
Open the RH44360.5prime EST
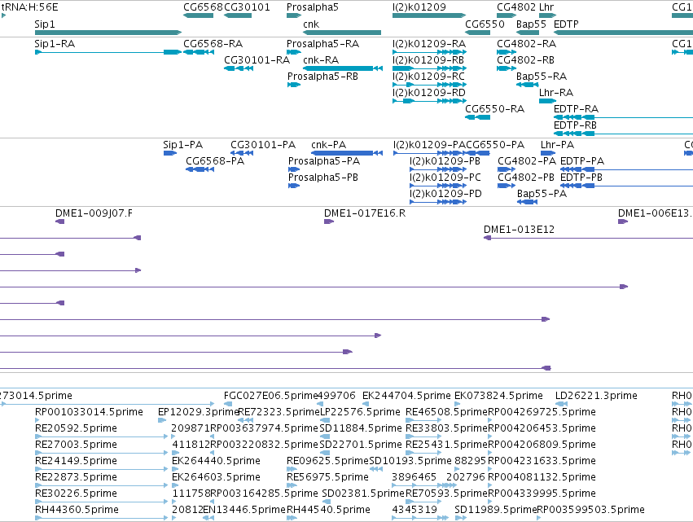click(101, 518)
